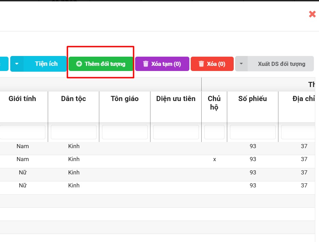
Task: Click the Xuất DS đối tượng button
Action: [281, 64]
